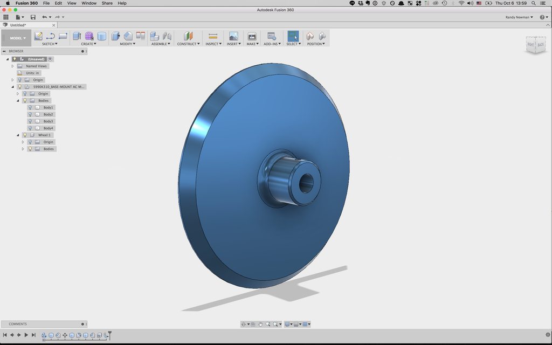Screen dimensions: 552x345
Task: Click the Measure icon in Inspect
Action: [212, 36]
